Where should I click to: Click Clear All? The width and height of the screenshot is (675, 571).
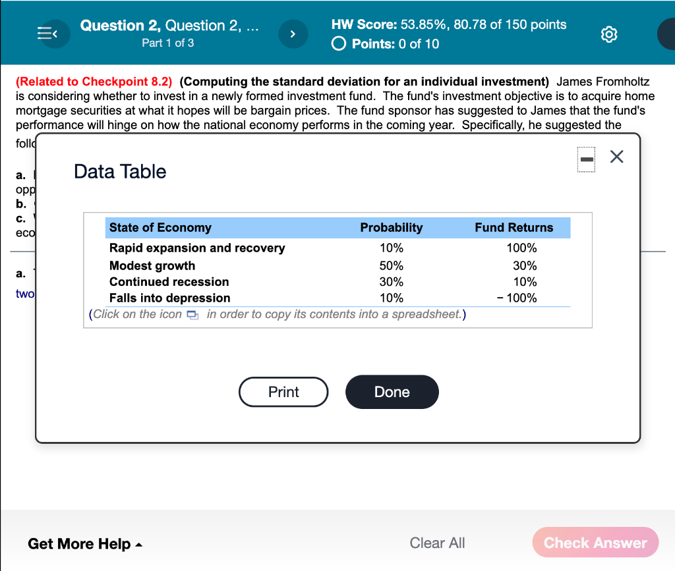tap(437, 543)
